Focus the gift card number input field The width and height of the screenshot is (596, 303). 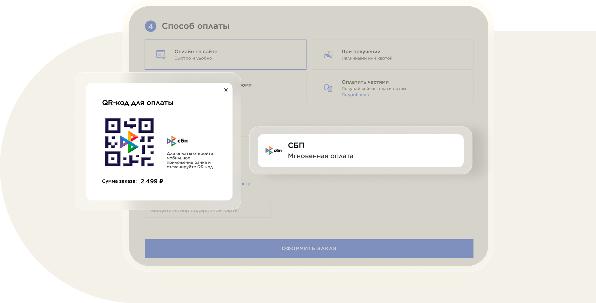207,211
